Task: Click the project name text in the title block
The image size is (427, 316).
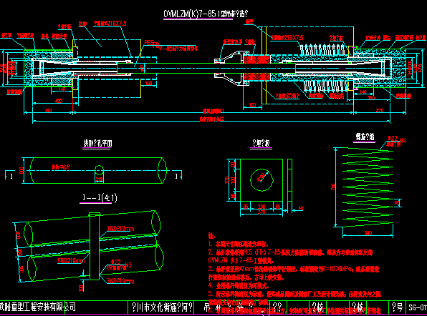Action: click(x=162, y=307)
